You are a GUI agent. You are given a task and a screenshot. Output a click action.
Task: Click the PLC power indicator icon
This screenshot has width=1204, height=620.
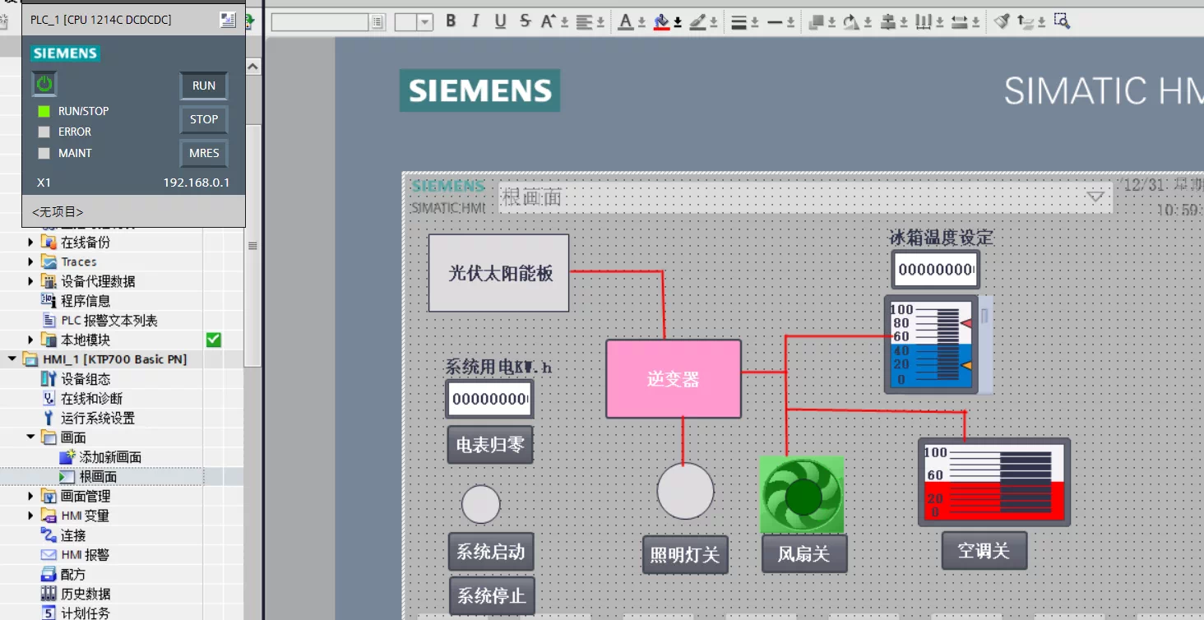pos(44,83)
